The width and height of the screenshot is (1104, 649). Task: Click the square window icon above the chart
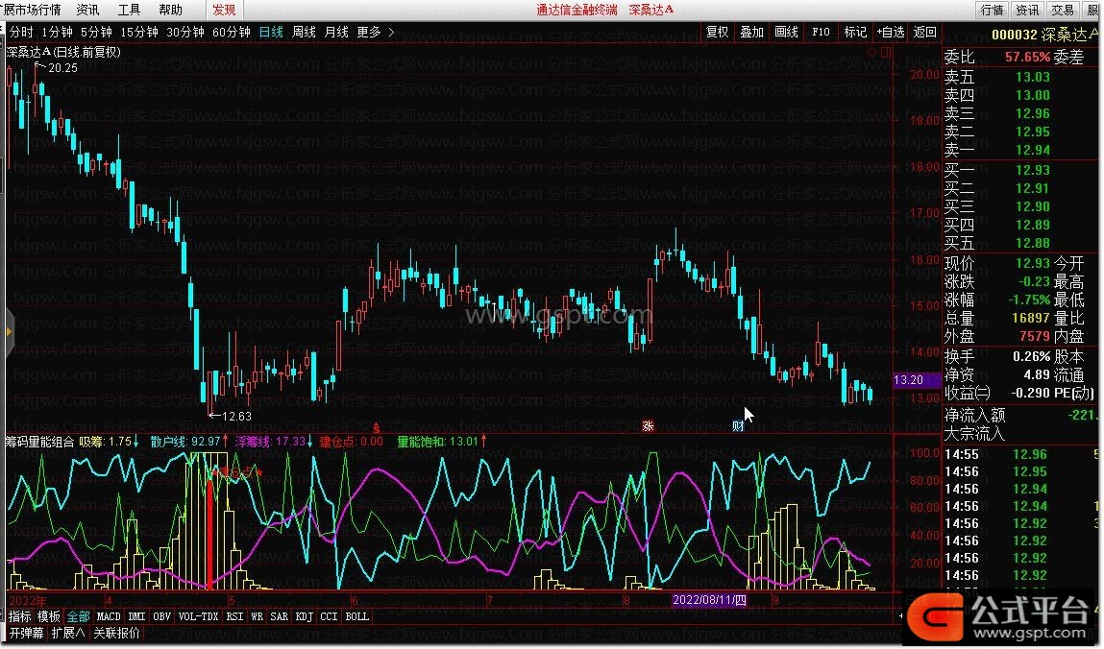(886, 52)
